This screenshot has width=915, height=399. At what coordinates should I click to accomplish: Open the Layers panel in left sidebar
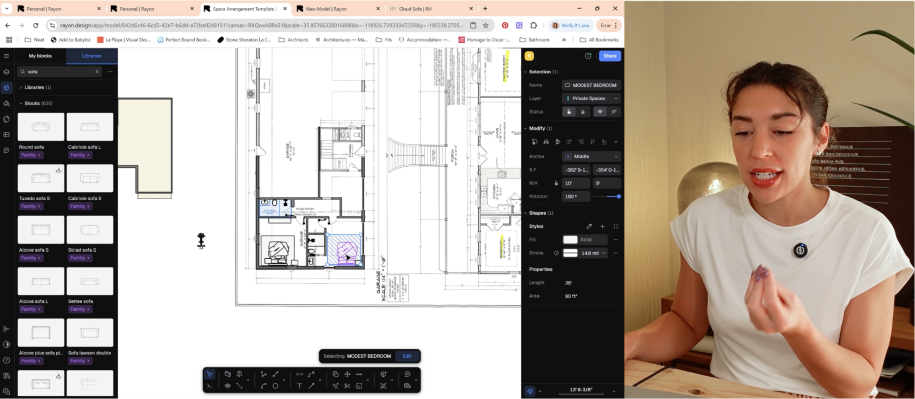7,72
